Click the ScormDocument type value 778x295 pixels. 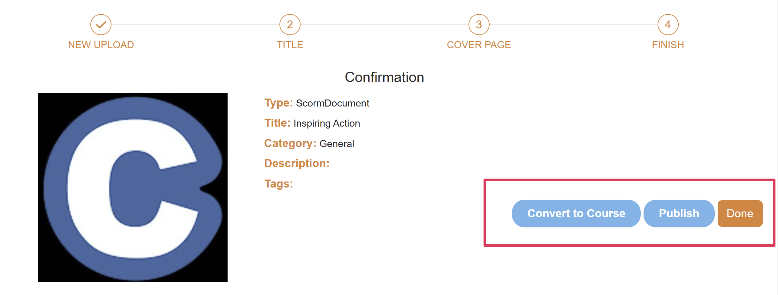click(332, 103)
